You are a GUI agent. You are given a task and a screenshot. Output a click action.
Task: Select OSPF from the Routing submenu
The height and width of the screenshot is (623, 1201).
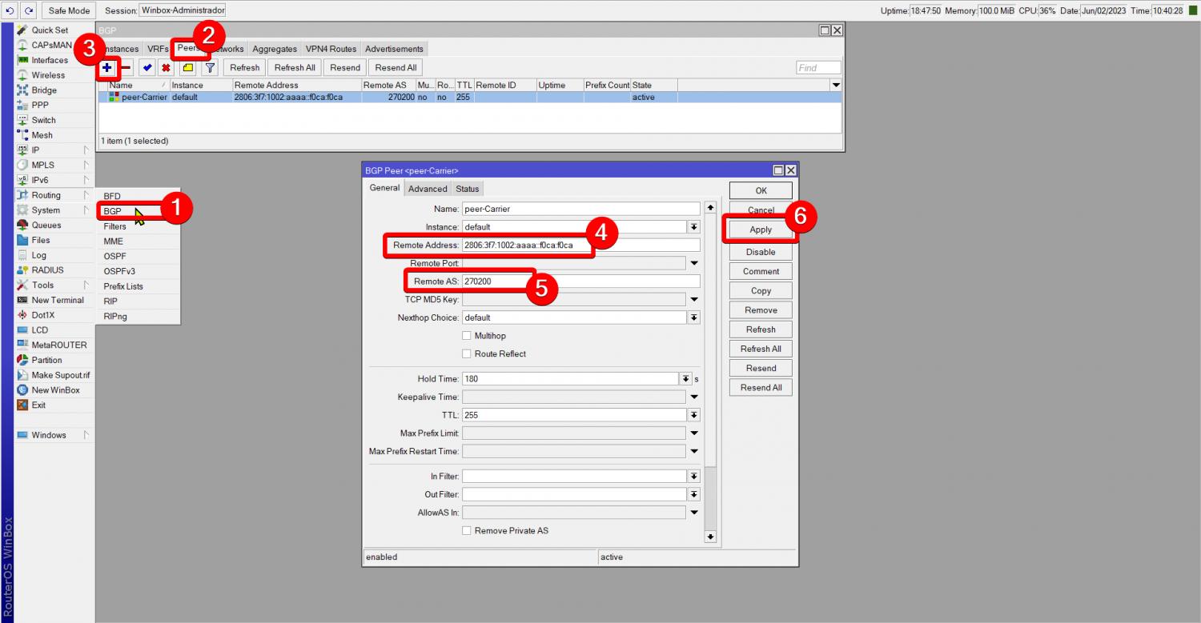click(x=114, y=256)
